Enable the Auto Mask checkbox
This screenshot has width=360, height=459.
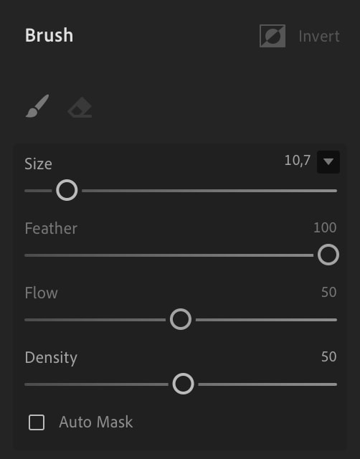coord(37,422)
